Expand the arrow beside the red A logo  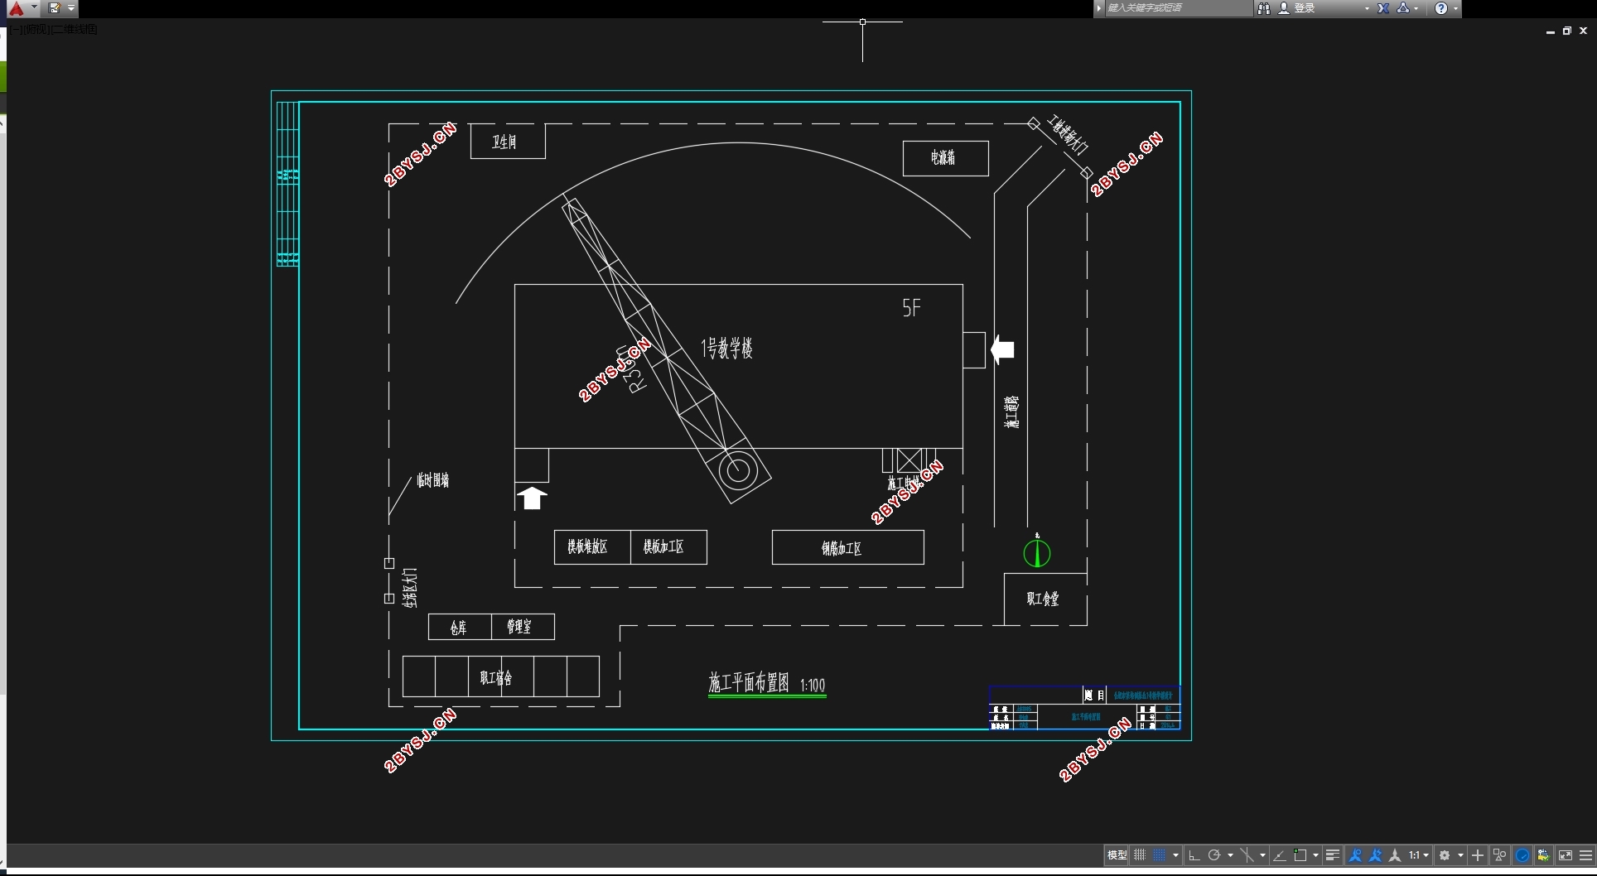(x=35, y=7)
